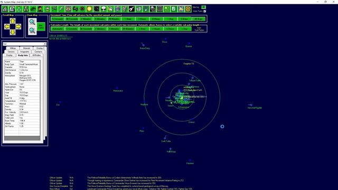
Task: Advance time by 8 Hours increment
Action: click(x=156, y=19)
